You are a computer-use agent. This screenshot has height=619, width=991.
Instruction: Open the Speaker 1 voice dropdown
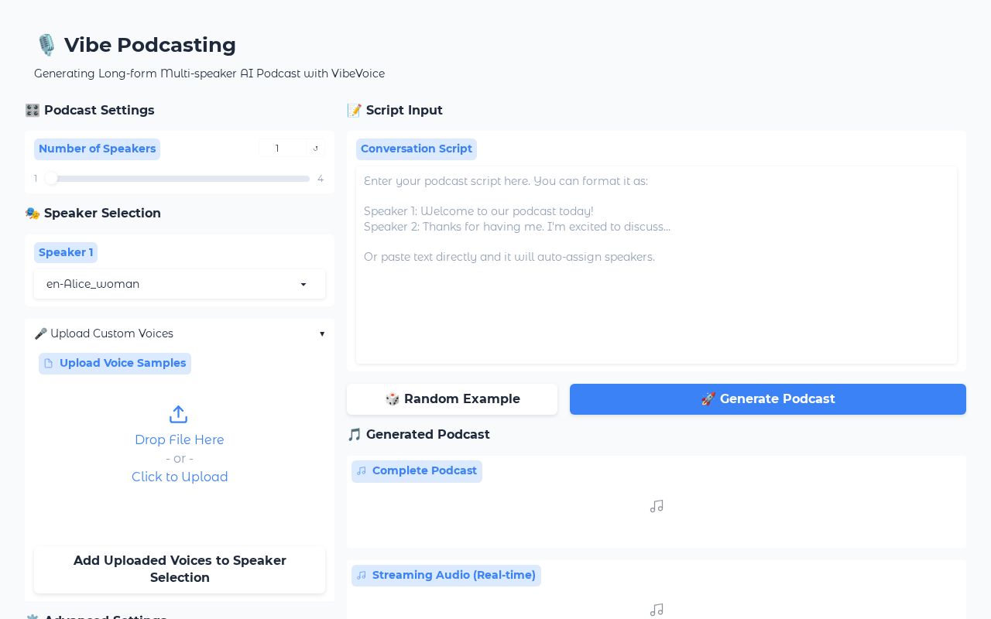click(180, 284)
